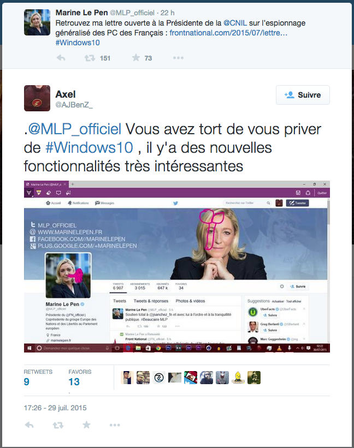Follow Axel with the Suivre button
Viewport: 354px width, 448px height.
(x=303, y=95)
